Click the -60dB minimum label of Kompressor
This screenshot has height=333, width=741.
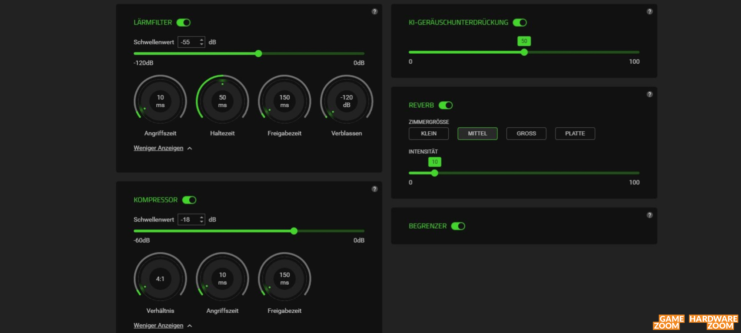142,240
